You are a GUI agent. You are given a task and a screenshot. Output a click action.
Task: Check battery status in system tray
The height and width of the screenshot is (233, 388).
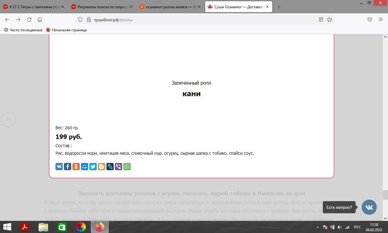click(x=333, y=227)
